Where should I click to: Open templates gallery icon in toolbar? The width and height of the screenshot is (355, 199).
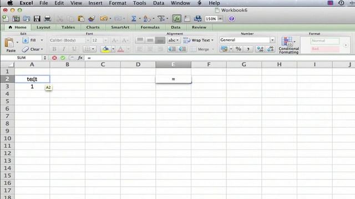16,18
